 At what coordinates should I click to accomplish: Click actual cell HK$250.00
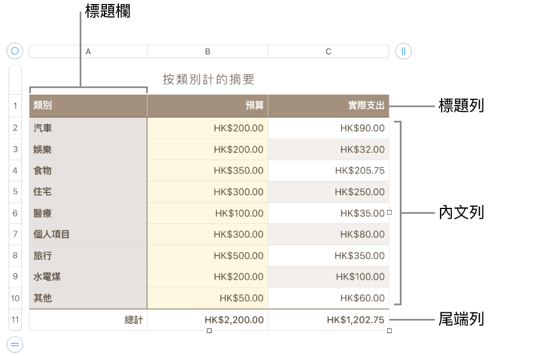coord(329,192)
